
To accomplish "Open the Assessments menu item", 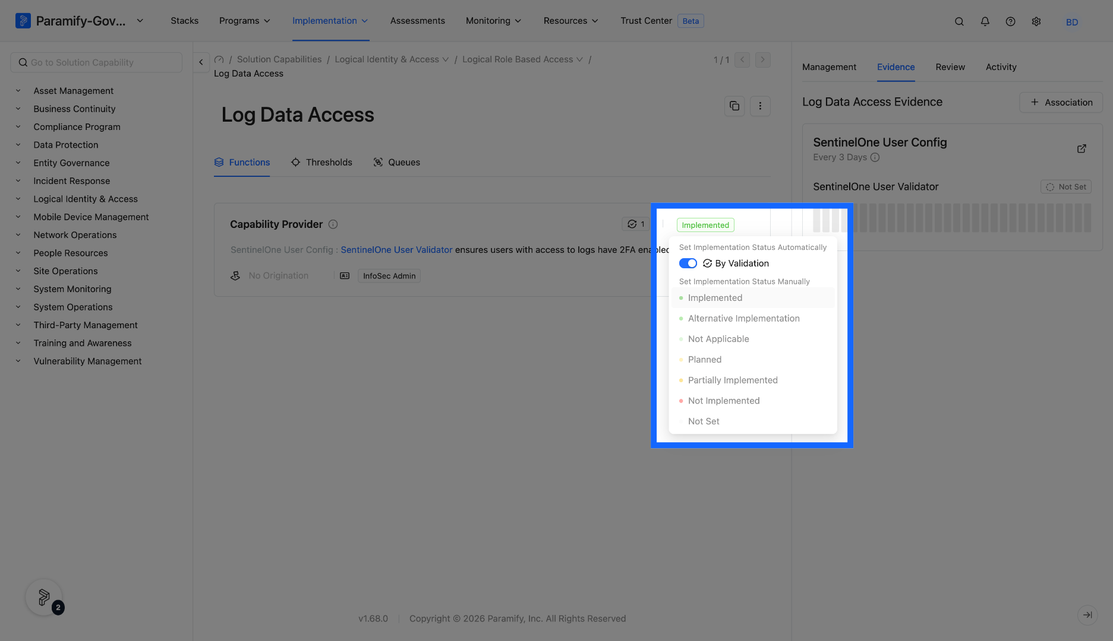I will pos(418,21).
